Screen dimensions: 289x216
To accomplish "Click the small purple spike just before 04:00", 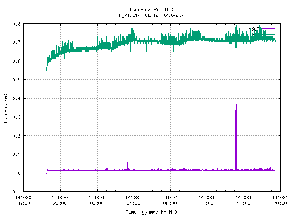I will (x=127, y=166).
